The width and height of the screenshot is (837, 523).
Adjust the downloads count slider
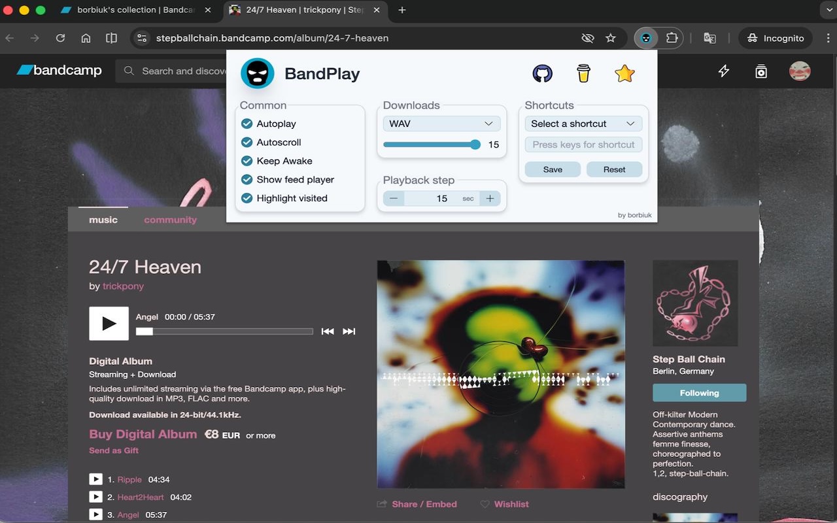click(x=432, y=144)
